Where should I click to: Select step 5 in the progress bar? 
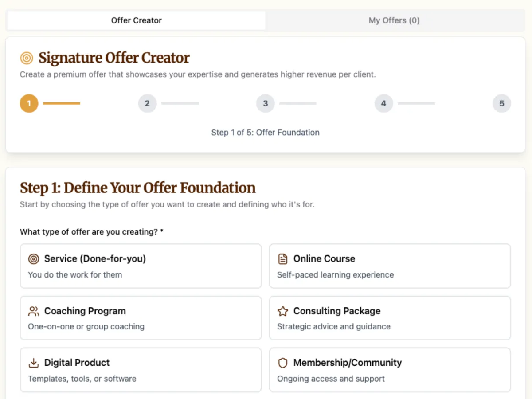click(x=502, y=104)
